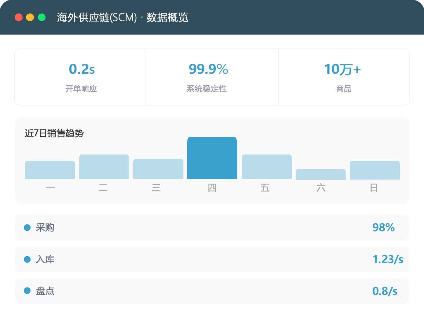Select the 二 bar in sales trend chart

[104, 167]
